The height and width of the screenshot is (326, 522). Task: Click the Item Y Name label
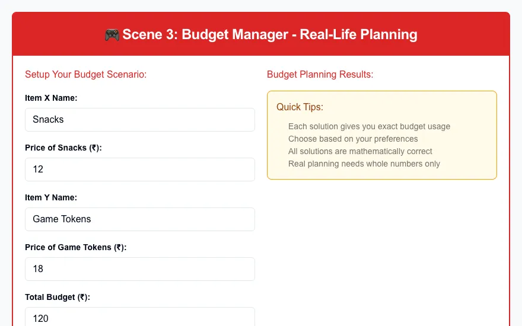click(x=51, y=197)
